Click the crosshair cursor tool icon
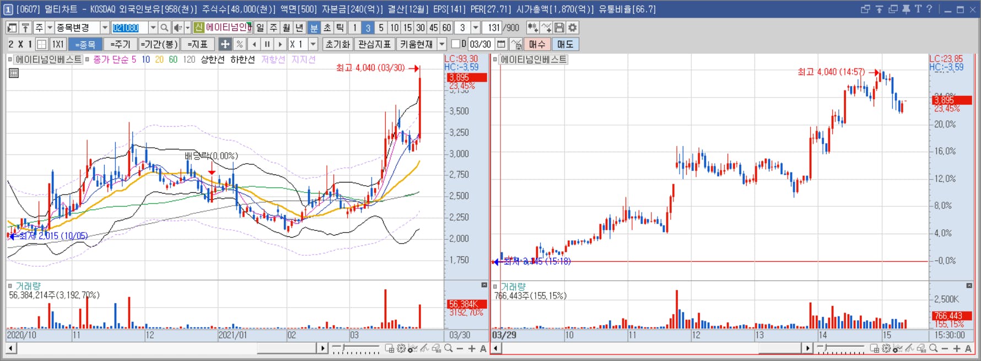This screenshot has width=981, height=361. click(x=225, y=44)
